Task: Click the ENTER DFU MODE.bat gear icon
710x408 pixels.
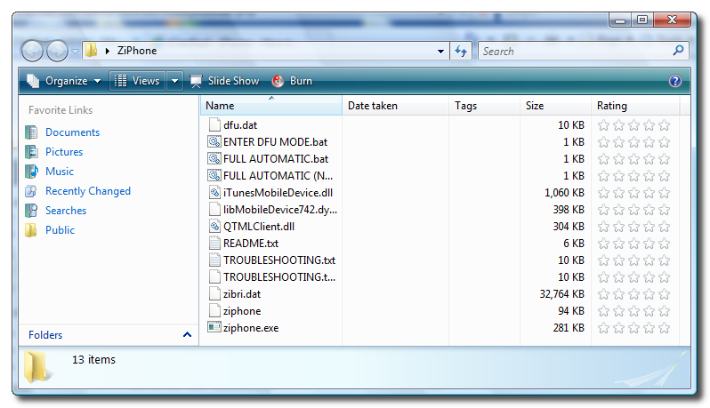Action: coord(214,141)
